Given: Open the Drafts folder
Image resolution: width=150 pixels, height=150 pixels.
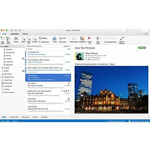Looking at the screenshot, I should [x=6, y=71].
